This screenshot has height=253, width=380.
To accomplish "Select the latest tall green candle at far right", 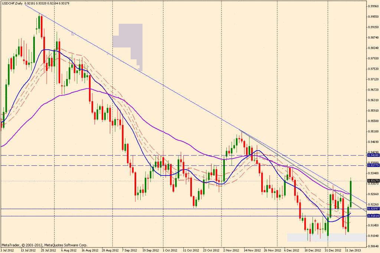I will tap(351, 193).
